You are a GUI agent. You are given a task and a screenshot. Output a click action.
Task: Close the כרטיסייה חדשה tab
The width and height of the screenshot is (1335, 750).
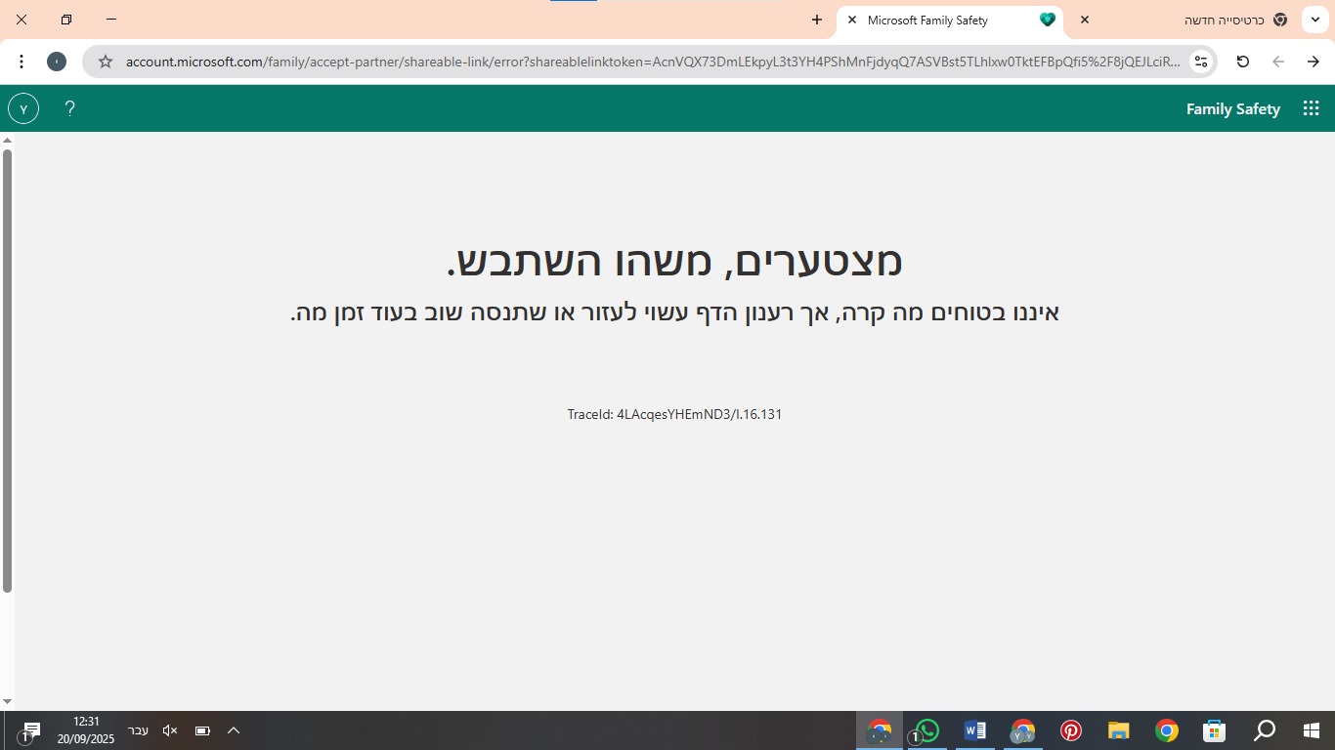click(1085, 20)
